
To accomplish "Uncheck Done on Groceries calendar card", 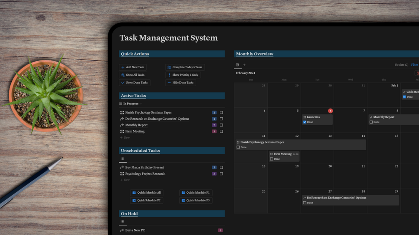I will click(305, 122).
